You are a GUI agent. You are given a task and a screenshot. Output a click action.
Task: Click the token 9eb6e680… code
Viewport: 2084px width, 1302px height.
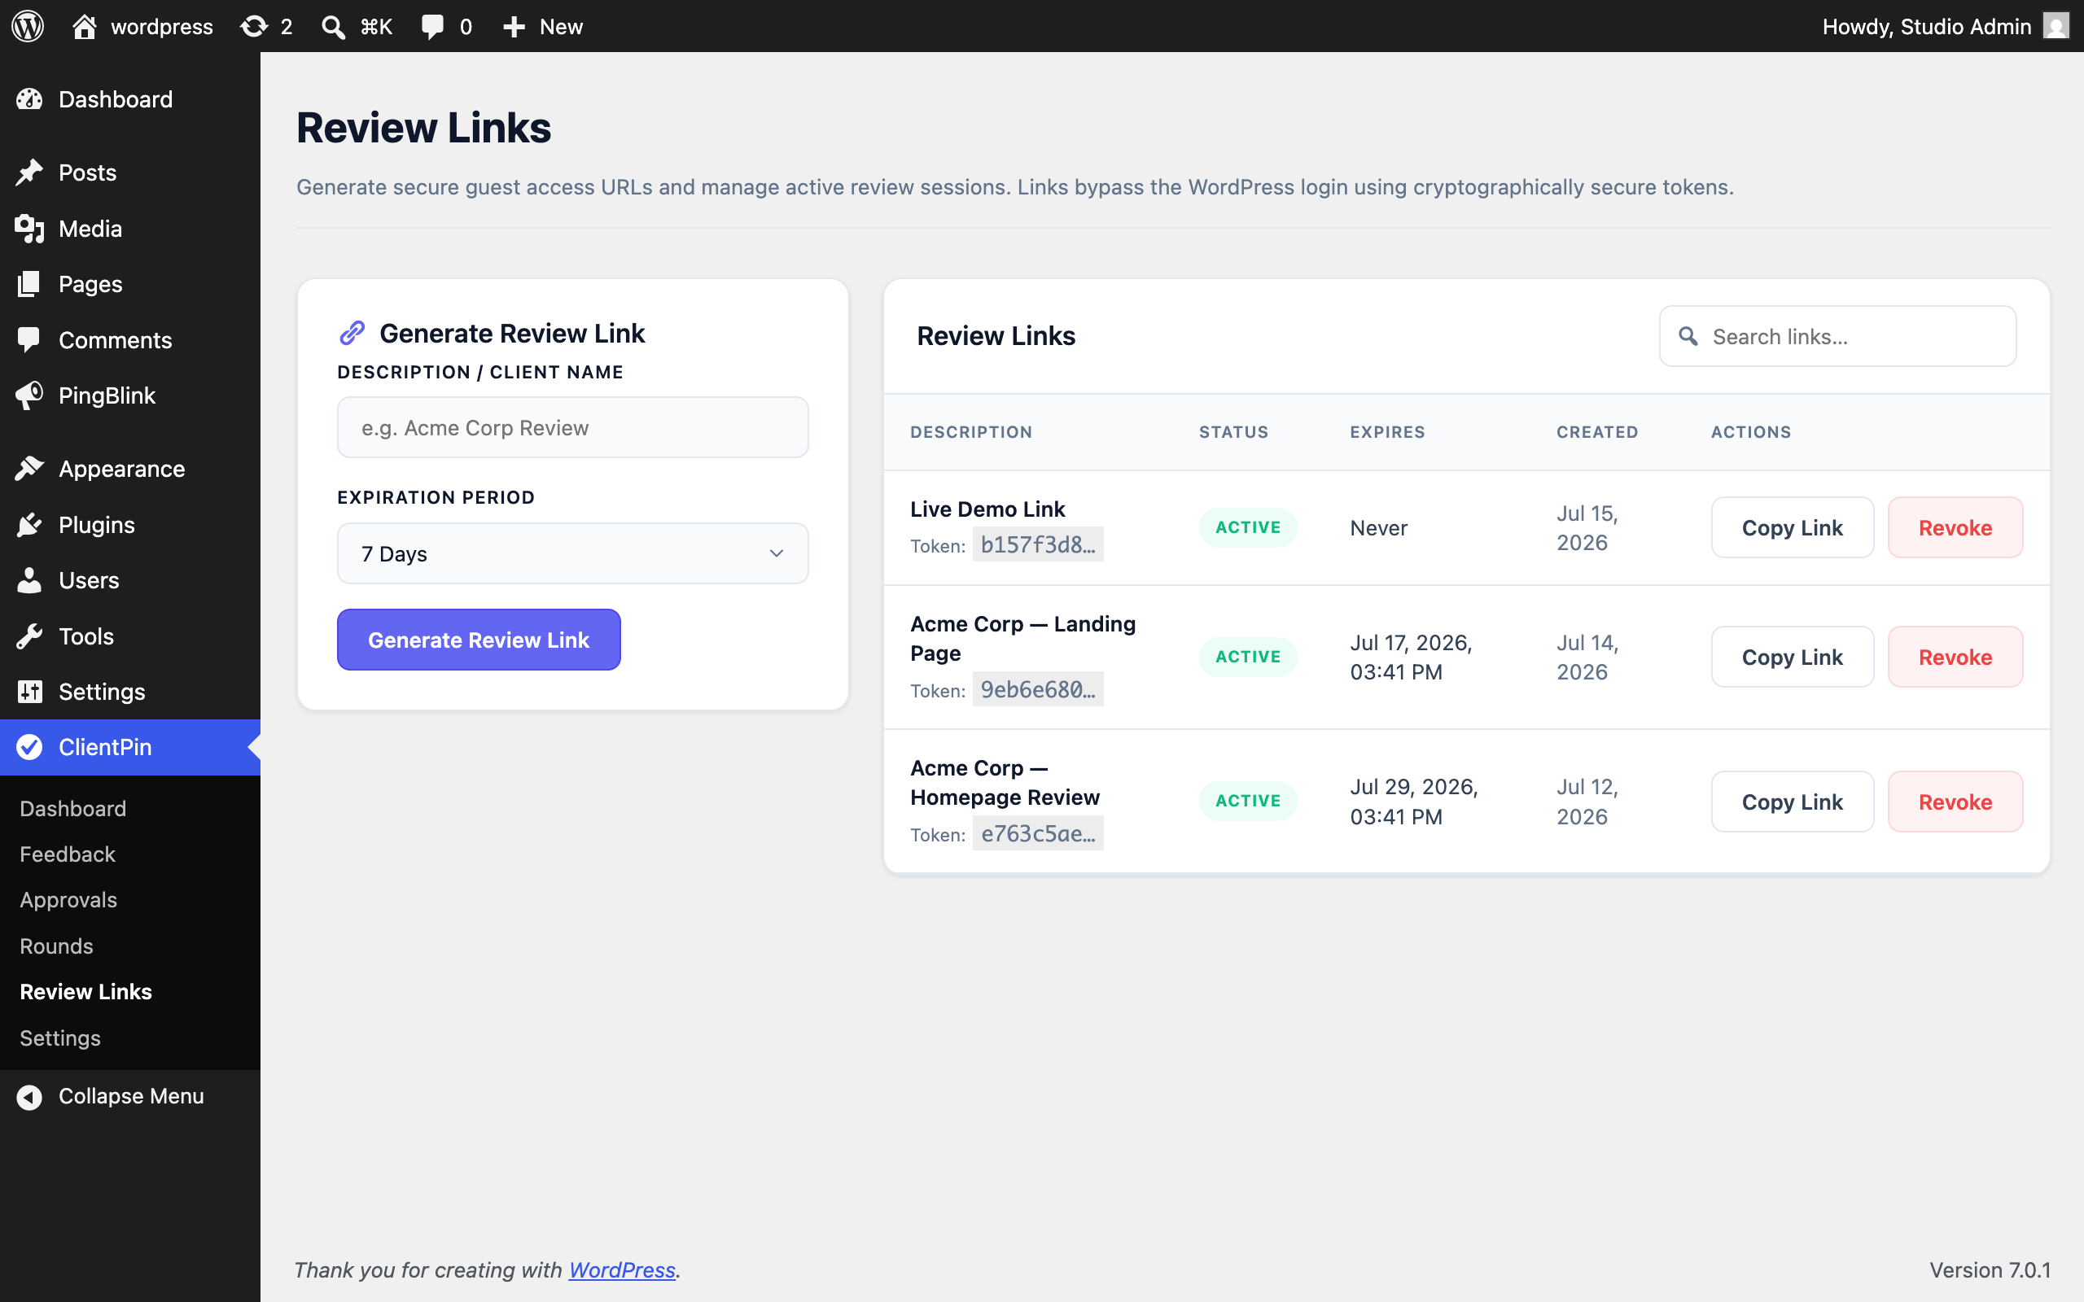tap(1038, 689)
